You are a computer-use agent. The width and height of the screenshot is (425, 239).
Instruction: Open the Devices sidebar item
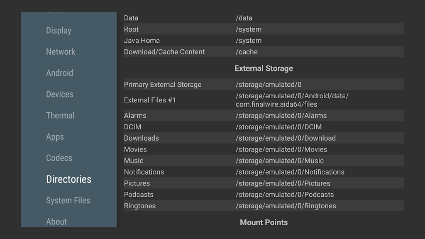click(x=59, y=94)
